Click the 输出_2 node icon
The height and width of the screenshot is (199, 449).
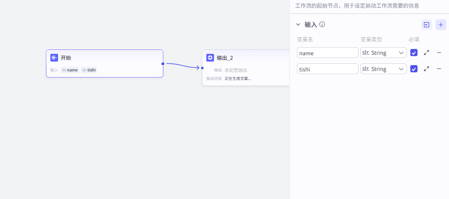tap(210, 57)
